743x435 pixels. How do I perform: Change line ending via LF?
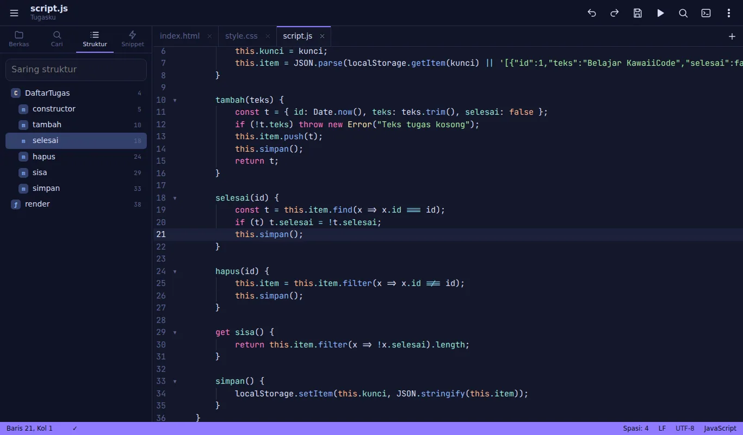pyautogui.click(x=662, y=428)
